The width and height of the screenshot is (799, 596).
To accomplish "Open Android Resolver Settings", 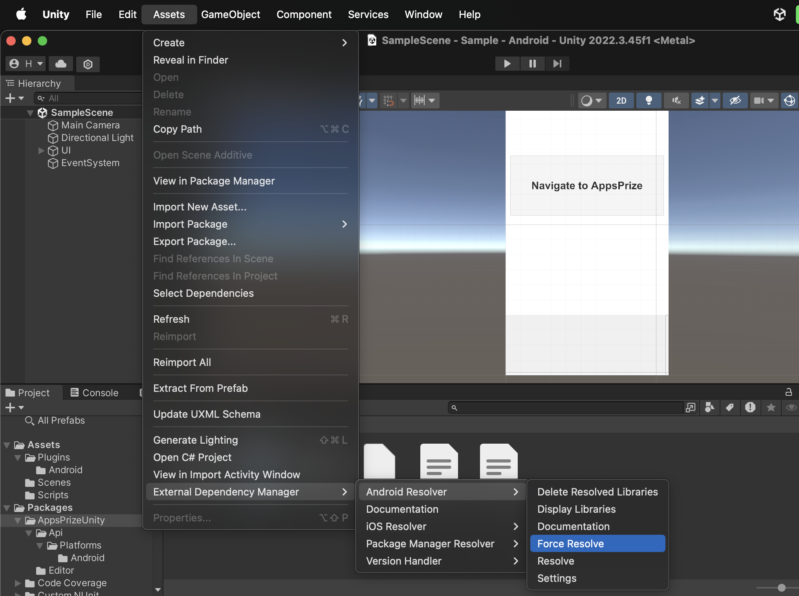I will (x=597, y=578).
